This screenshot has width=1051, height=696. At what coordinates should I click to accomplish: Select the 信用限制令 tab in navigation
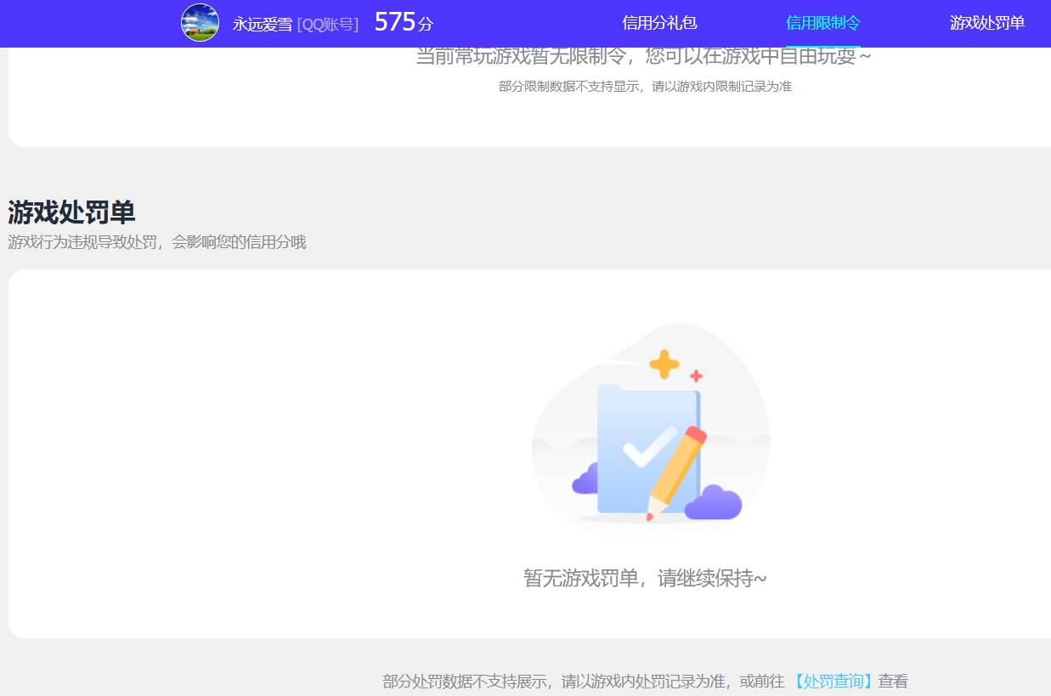823,23
